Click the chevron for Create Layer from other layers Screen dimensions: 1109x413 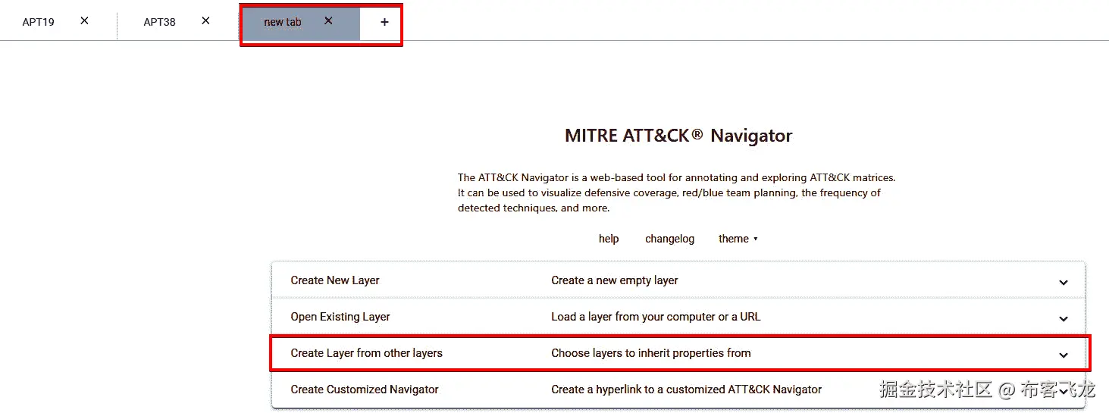1064,355
